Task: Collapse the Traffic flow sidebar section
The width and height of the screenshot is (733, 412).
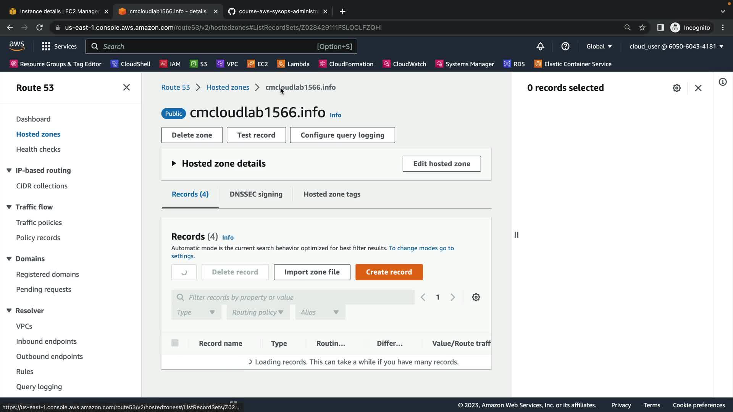Action: coord(9,207)
